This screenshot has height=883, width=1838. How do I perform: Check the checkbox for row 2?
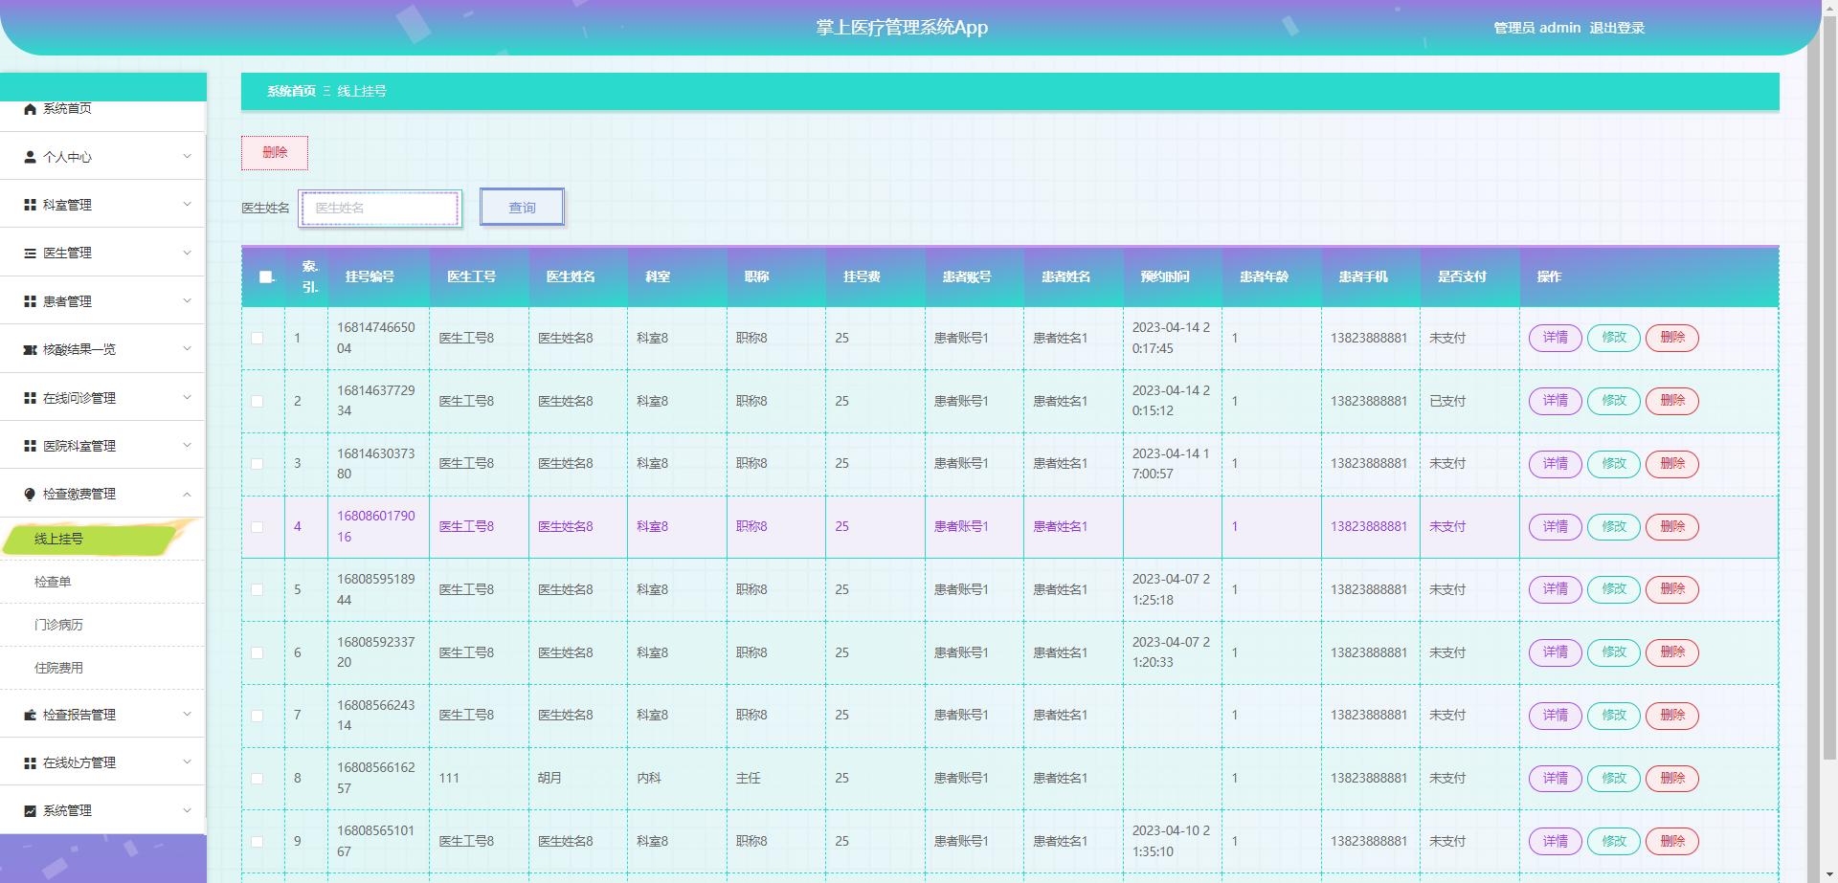[x=258, y=401]
